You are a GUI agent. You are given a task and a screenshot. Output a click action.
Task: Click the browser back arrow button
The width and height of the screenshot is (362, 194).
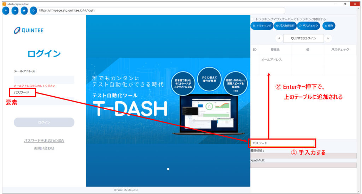(6, 11)
